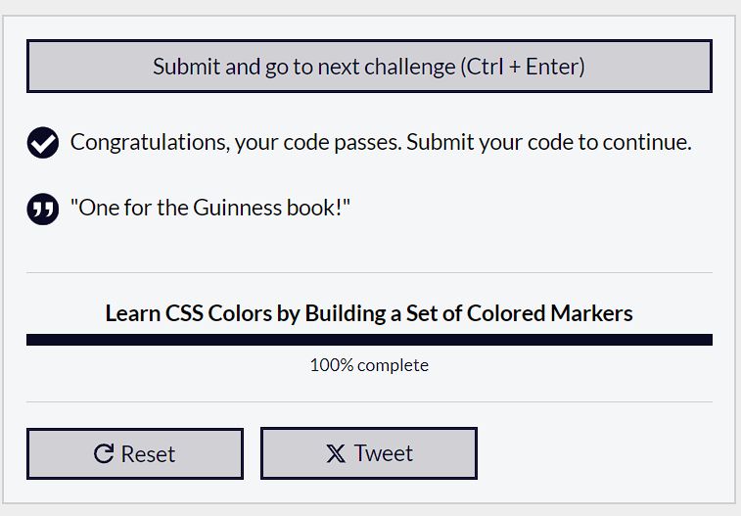Click the Learn CSS Colors course heading
This screenshot has height=516, width=741.
369,313
